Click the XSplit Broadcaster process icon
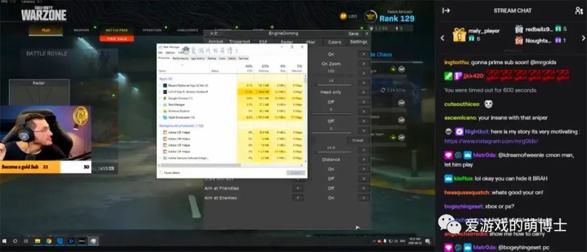Image resolution: width=587 pixels, height=252 pixels. pos(164,118)
